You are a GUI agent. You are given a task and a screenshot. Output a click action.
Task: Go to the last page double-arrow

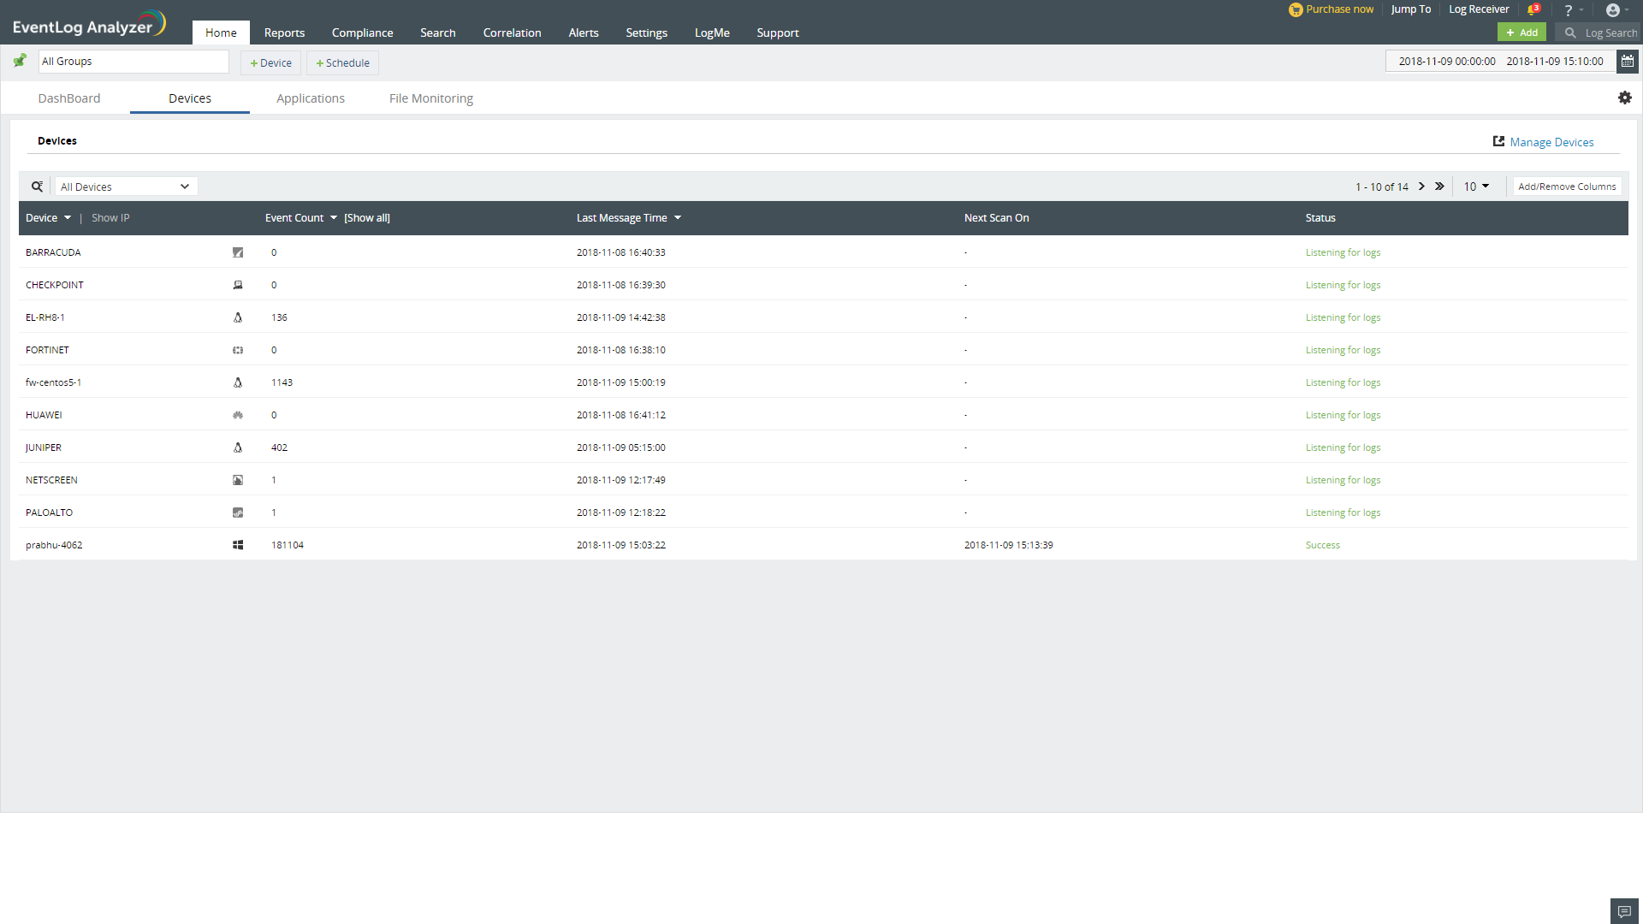(x=1439, y=187)
